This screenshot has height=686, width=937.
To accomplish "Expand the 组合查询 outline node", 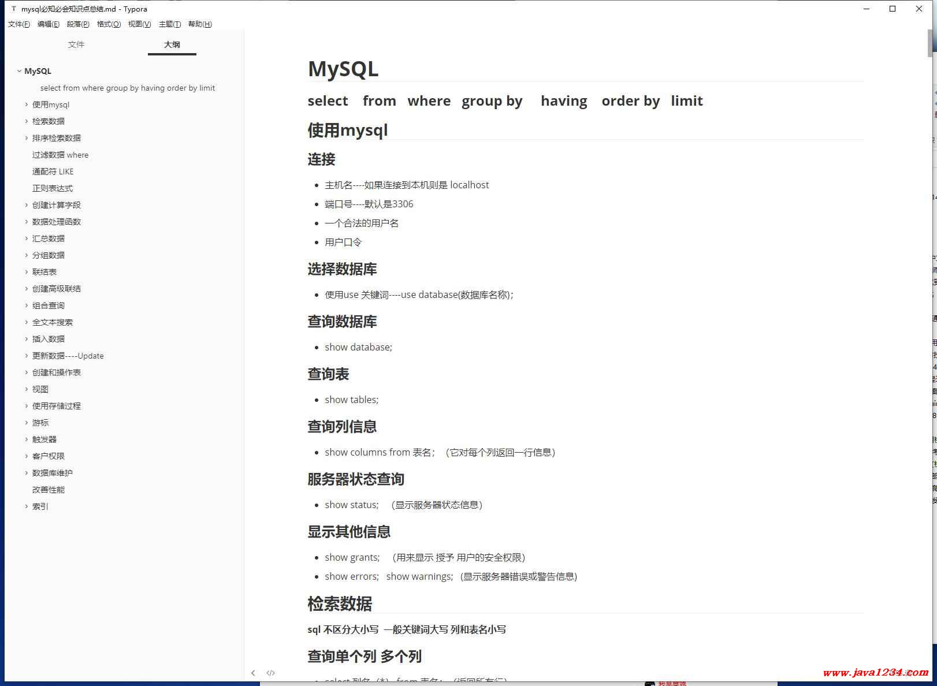I will pyautogui.click(x=27, y=305).
